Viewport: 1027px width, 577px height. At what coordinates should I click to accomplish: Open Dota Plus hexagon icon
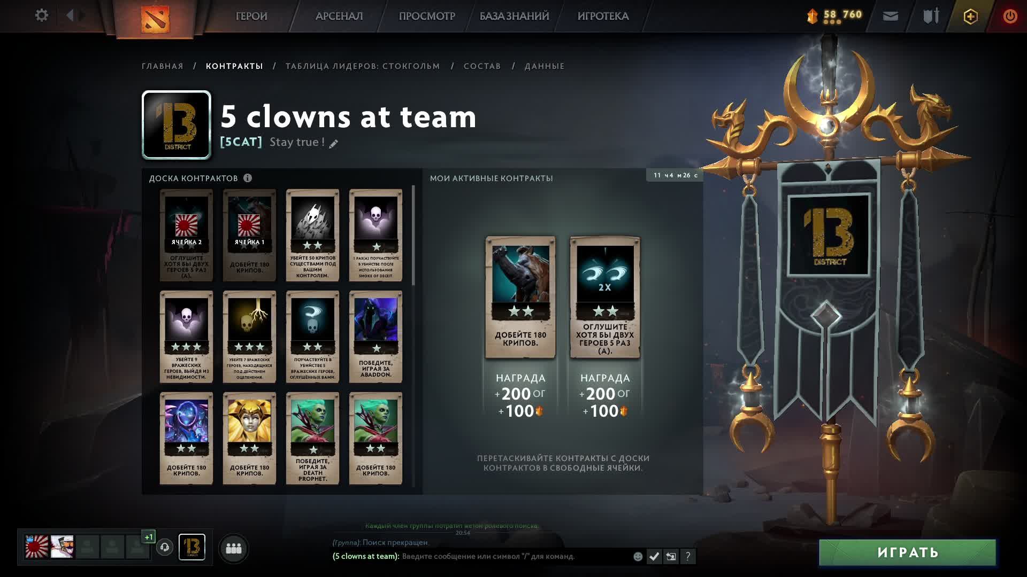[970, 17]
